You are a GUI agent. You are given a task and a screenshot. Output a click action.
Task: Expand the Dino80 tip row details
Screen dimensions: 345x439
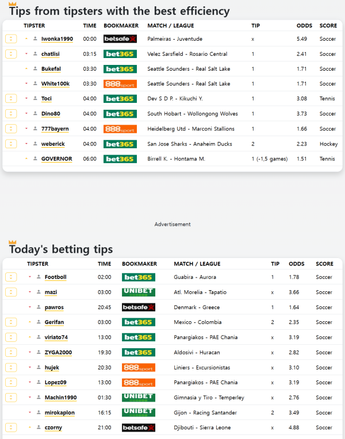[x=11, y=114]
